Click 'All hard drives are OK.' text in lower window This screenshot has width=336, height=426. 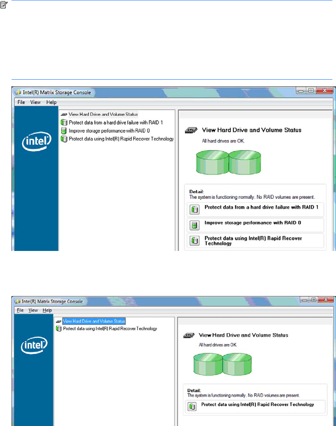coord(218,345)
